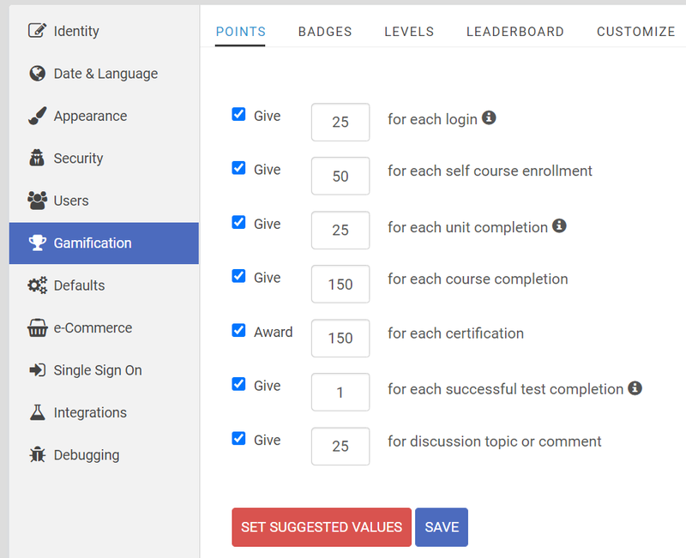
Task: Click Set Suggested Values button
Action: coord(322,527)
